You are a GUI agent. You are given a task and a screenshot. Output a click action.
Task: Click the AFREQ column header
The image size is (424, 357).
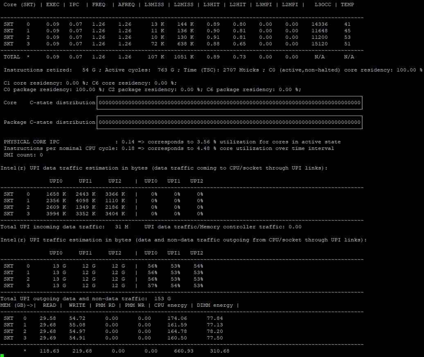[x=126, y=4]
